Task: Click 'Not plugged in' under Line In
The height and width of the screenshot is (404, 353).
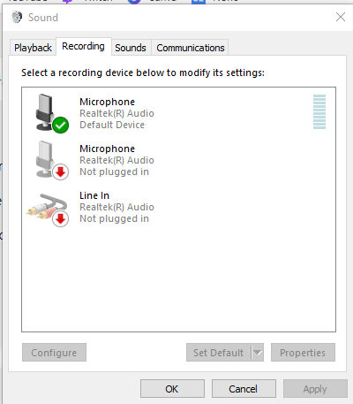Action: (115, 218)
